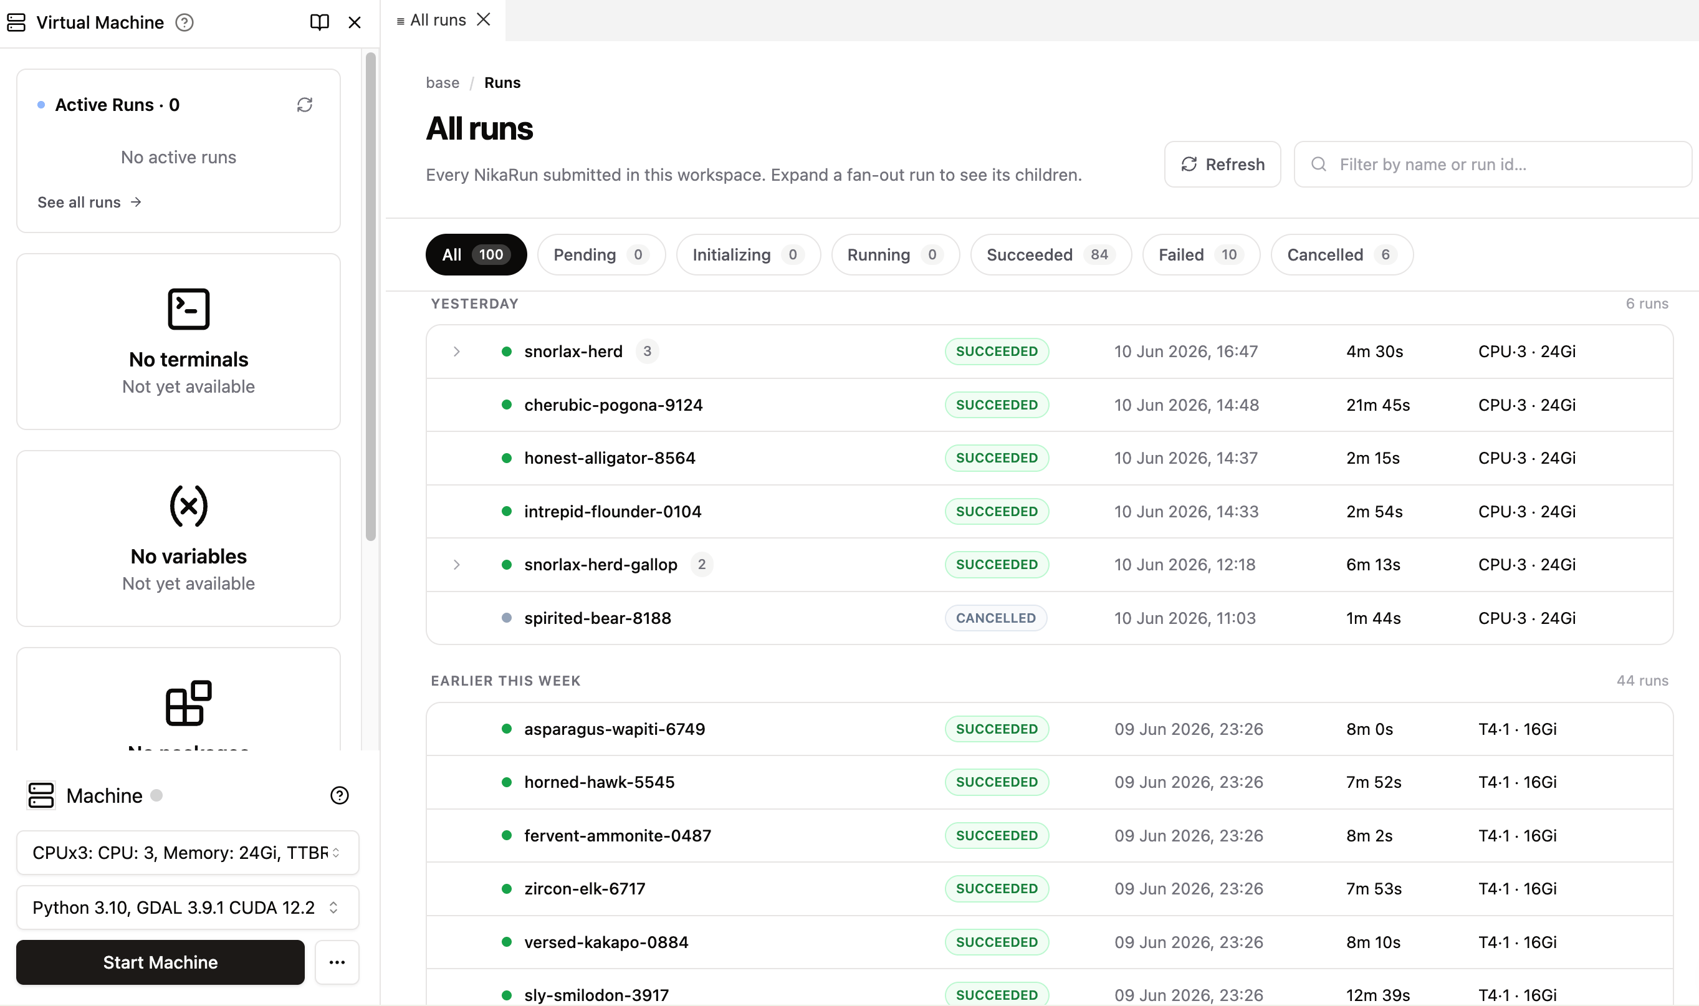
Task: Click the Machine help icon
Action: tap(340, 795)
